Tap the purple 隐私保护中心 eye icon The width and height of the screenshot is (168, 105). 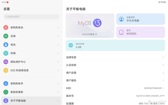[6, 62]
